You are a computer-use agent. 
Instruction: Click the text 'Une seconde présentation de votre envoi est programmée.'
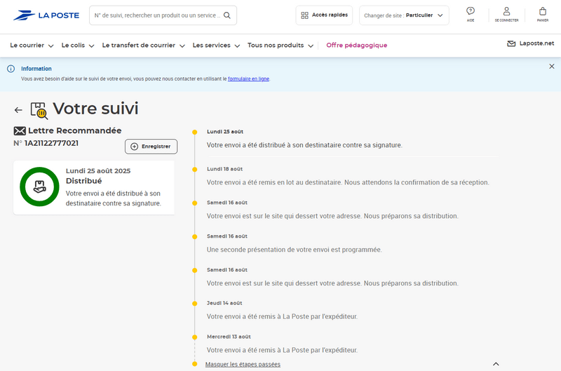pyautogui.click(x=294, y=250)
